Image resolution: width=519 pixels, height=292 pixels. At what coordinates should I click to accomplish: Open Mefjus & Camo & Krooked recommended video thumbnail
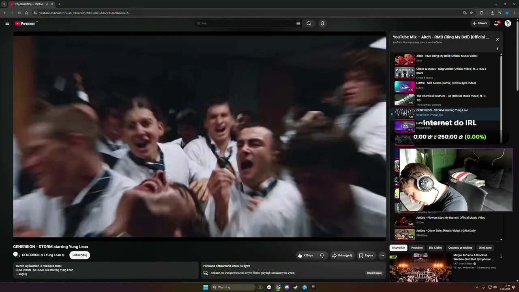[420, 268]
